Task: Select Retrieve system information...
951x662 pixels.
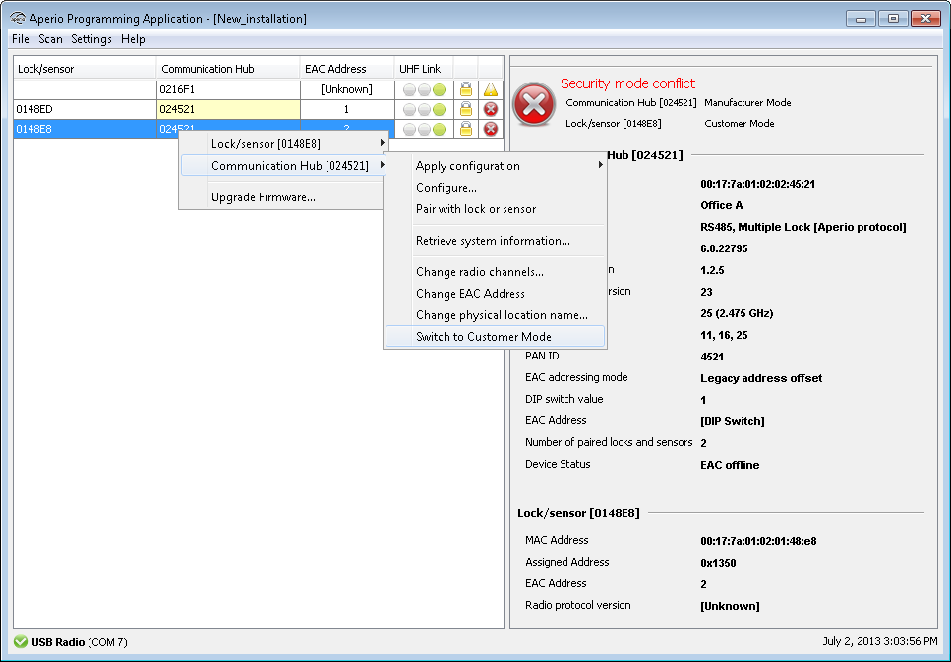Action: [493, 241]
